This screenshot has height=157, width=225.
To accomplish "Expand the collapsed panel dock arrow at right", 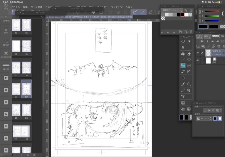I will click(x=223, y=14).
